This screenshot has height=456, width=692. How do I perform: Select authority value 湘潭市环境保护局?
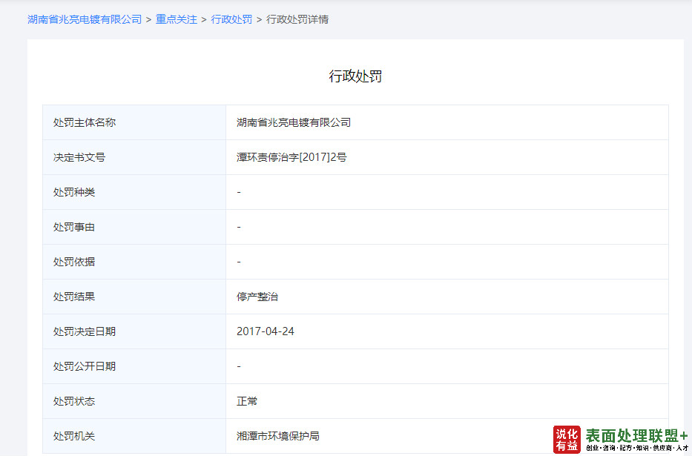(x=278, y=436)
